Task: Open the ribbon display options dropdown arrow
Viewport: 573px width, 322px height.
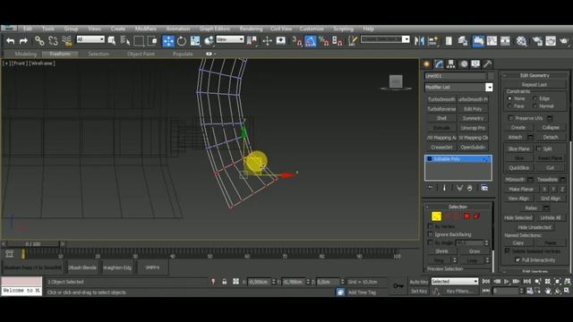Action: (215, 54)
